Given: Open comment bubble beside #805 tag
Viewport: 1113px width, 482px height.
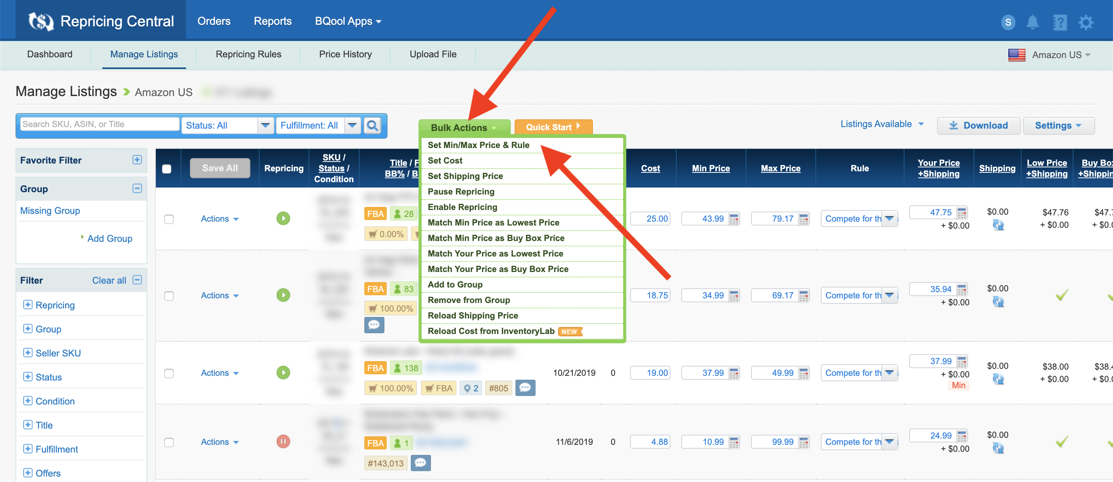Looking at the screenshot, I should 525,388.
